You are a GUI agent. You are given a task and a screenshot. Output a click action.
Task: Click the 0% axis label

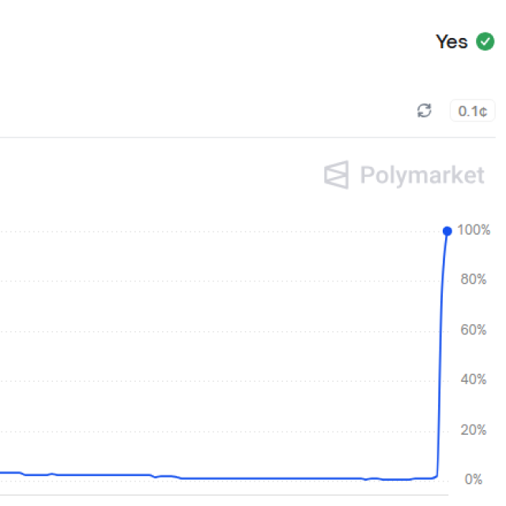[474, 479]
